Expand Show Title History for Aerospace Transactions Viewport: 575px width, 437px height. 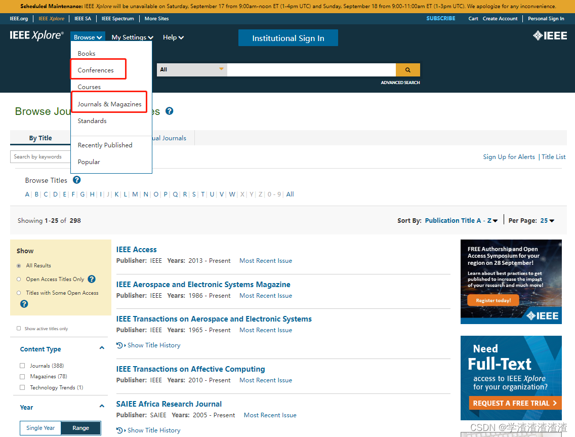(154, 345)
